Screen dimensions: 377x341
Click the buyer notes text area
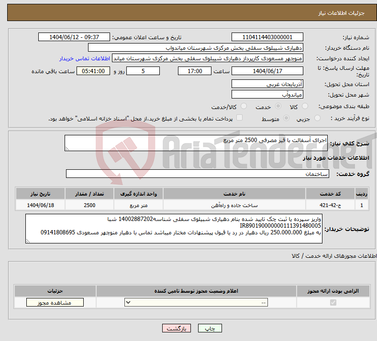197,229
